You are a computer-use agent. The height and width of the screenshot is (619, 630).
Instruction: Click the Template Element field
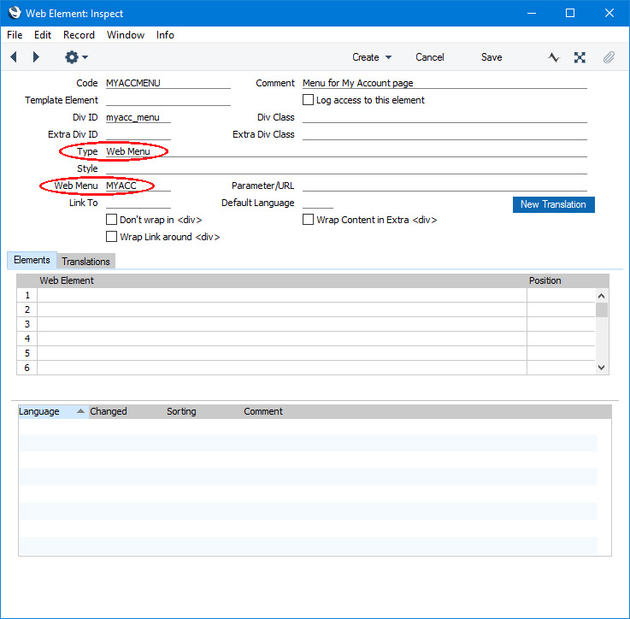[x=168, y=100]
